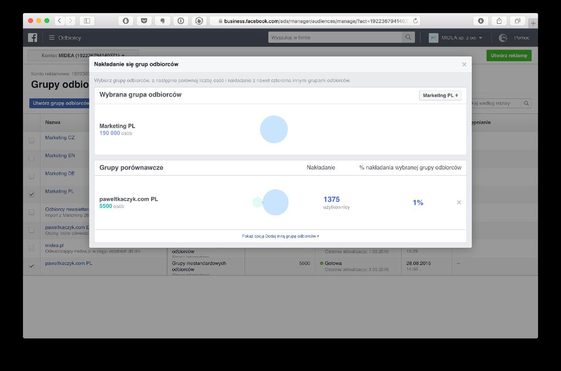Click the search magnifier in Wyszukaj w firmie
The image size is (561, 371).
pos(408,37)
